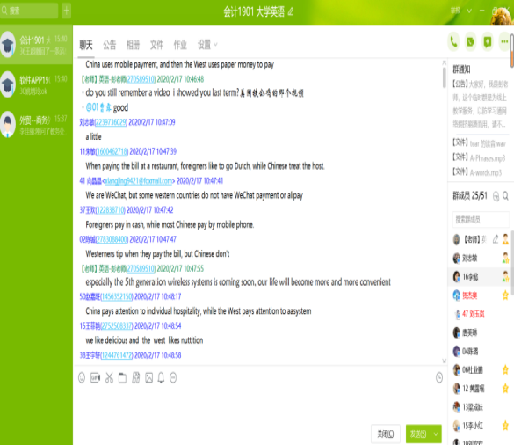This screenshot has height=445, width=514.
Task: Click the 关闭 close chat button
Action: coord(386,434)
